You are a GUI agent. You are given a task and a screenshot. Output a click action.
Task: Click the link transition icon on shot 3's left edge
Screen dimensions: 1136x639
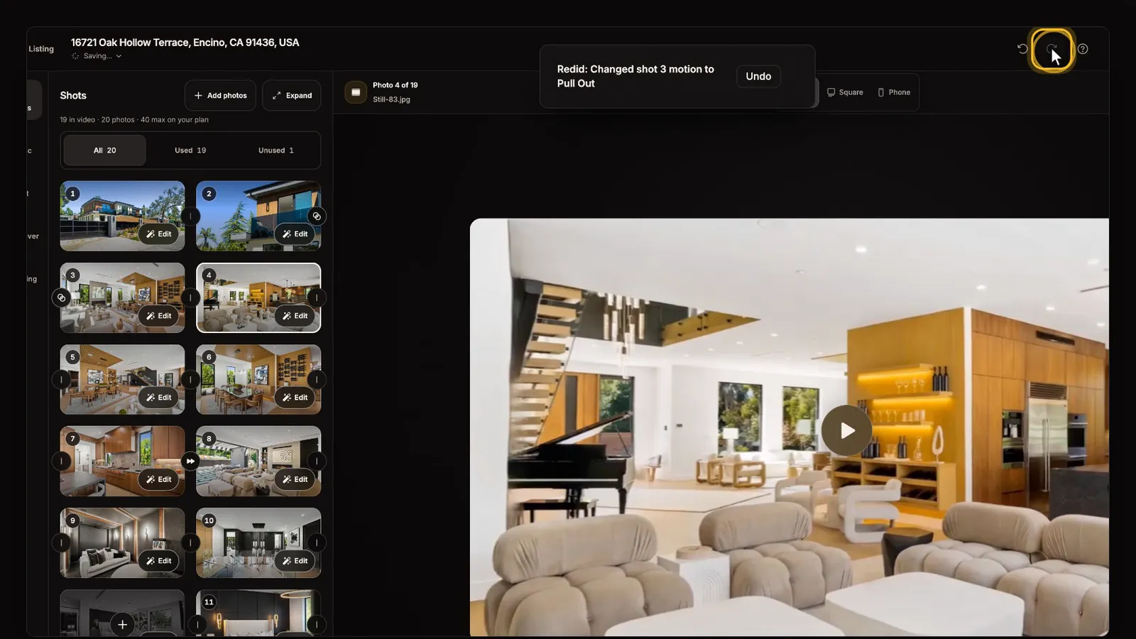pyautogui.click(x=61, y=297)
